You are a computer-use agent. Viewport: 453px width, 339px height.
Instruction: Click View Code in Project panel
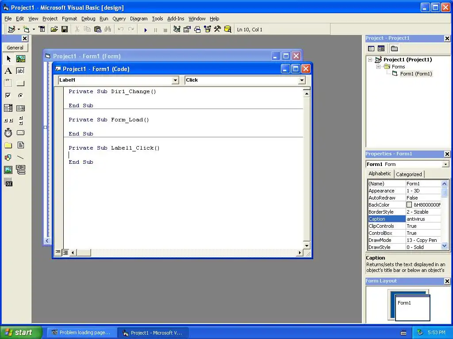[x=371, y=49]
